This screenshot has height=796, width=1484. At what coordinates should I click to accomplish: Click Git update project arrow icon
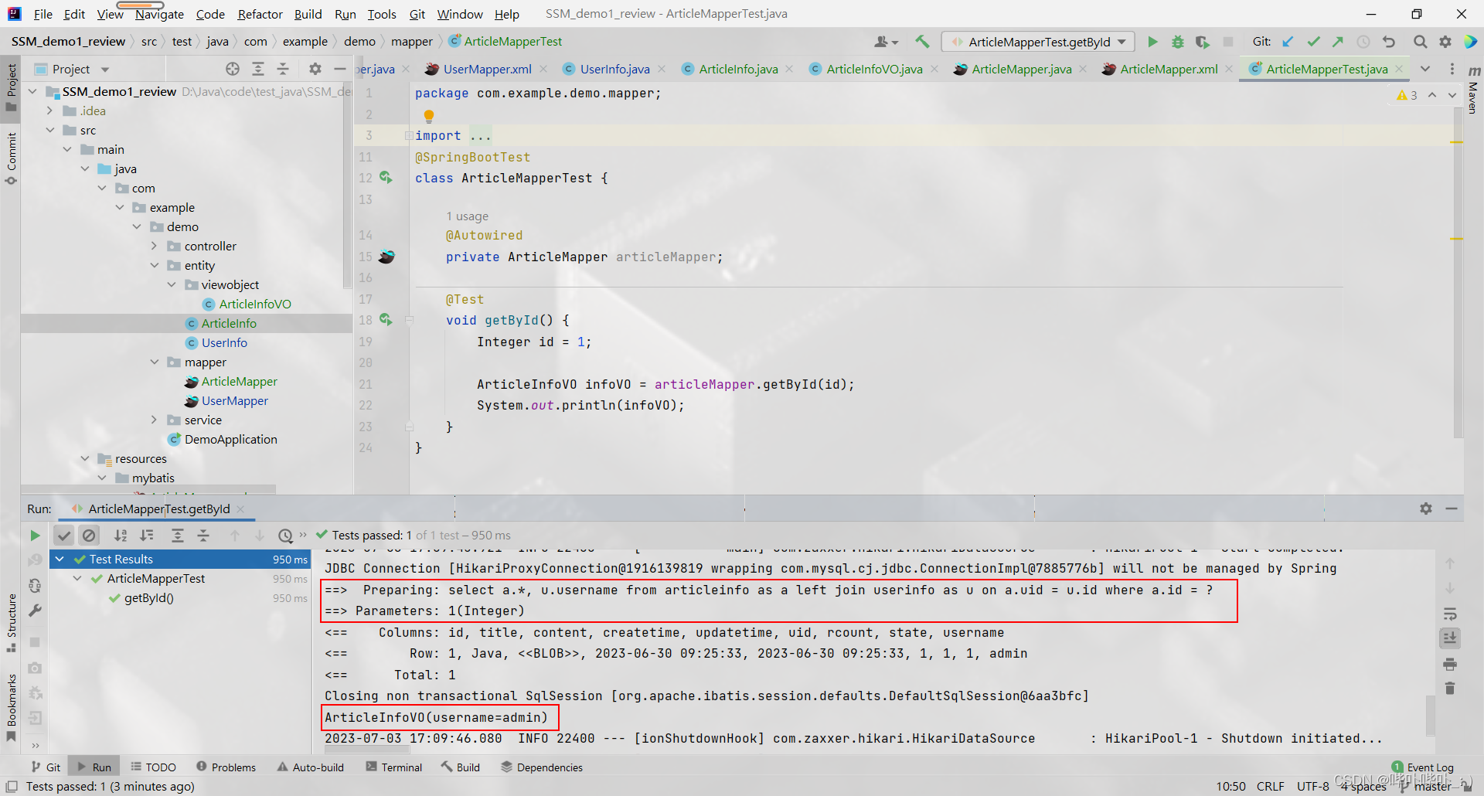pyautogui.click(x=1288, y=42)
